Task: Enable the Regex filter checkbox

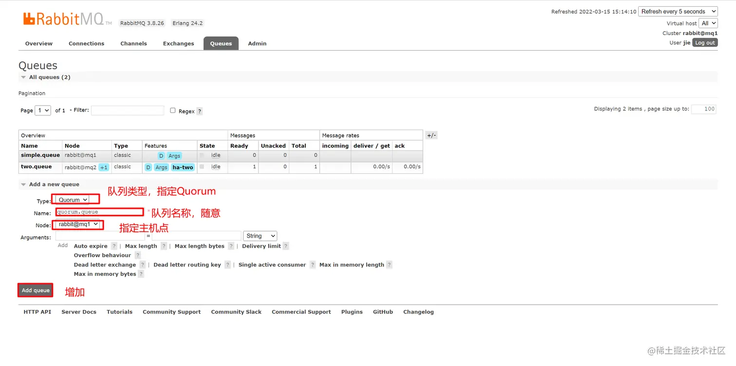Action: (173, 110)
